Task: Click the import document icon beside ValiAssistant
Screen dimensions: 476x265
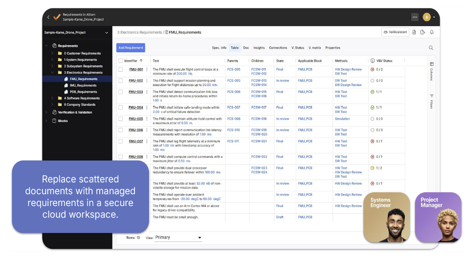Action: [x=414, y=32]
